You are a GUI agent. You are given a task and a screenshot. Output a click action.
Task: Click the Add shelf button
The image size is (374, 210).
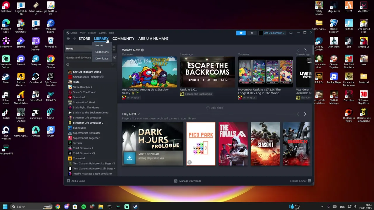point(215,108)
